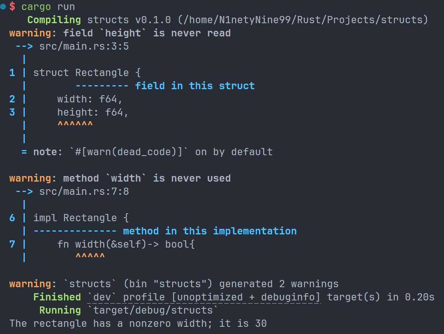Click the red dollar prompt symbol
The height and width of the screenshot is (334, 444).
(13, 7)
